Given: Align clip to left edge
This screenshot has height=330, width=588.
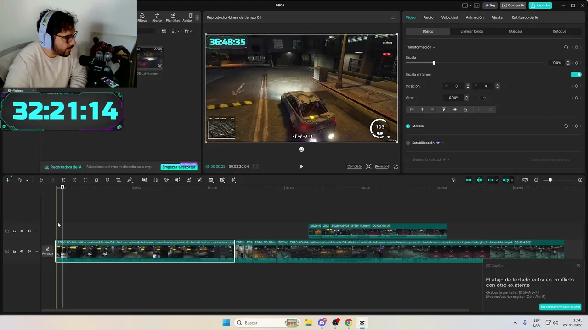Looking at the screenshot, I should point(412,110).
